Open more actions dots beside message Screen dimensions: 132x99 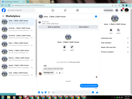[x=63, y=73]
